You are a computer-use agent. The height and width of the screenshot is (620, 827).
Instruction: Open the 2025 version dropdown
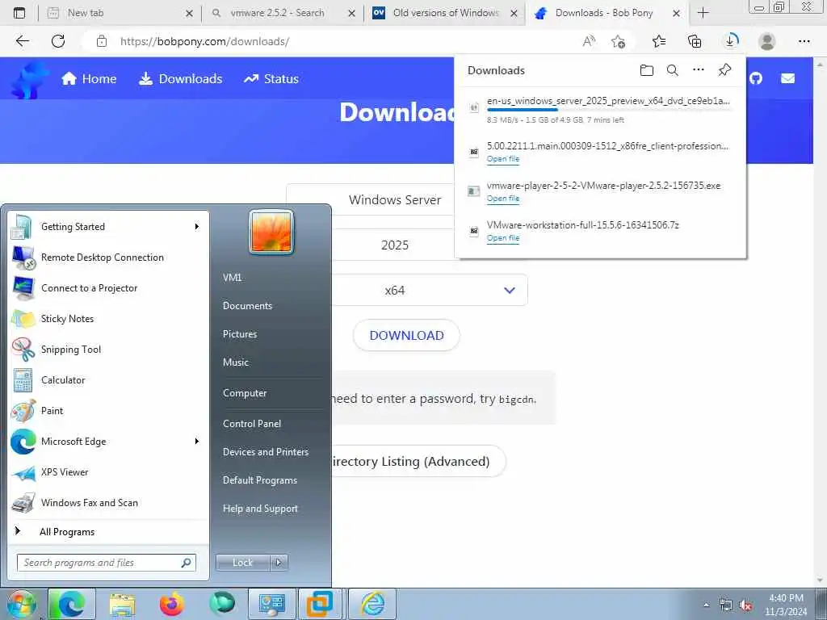(393, 245)
